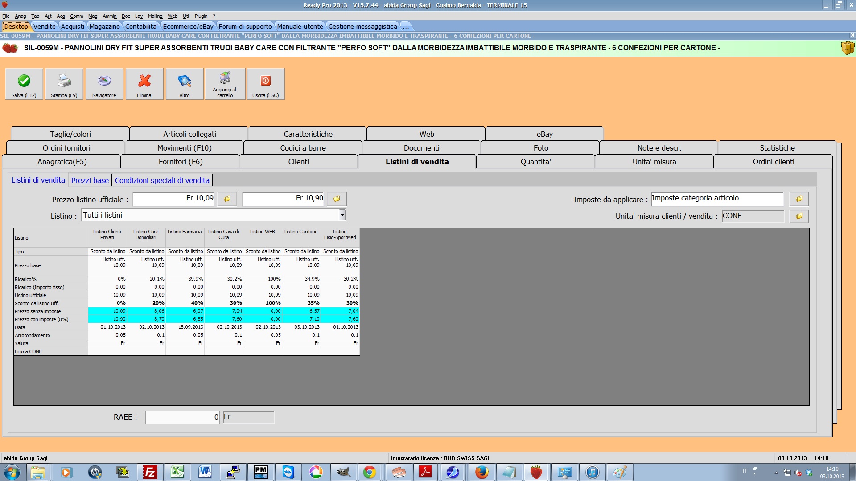This screenshot has width=856, height=481.
Task: Open Excel from the taskbar
Action: pyautogui.click(x=177, y=472)
